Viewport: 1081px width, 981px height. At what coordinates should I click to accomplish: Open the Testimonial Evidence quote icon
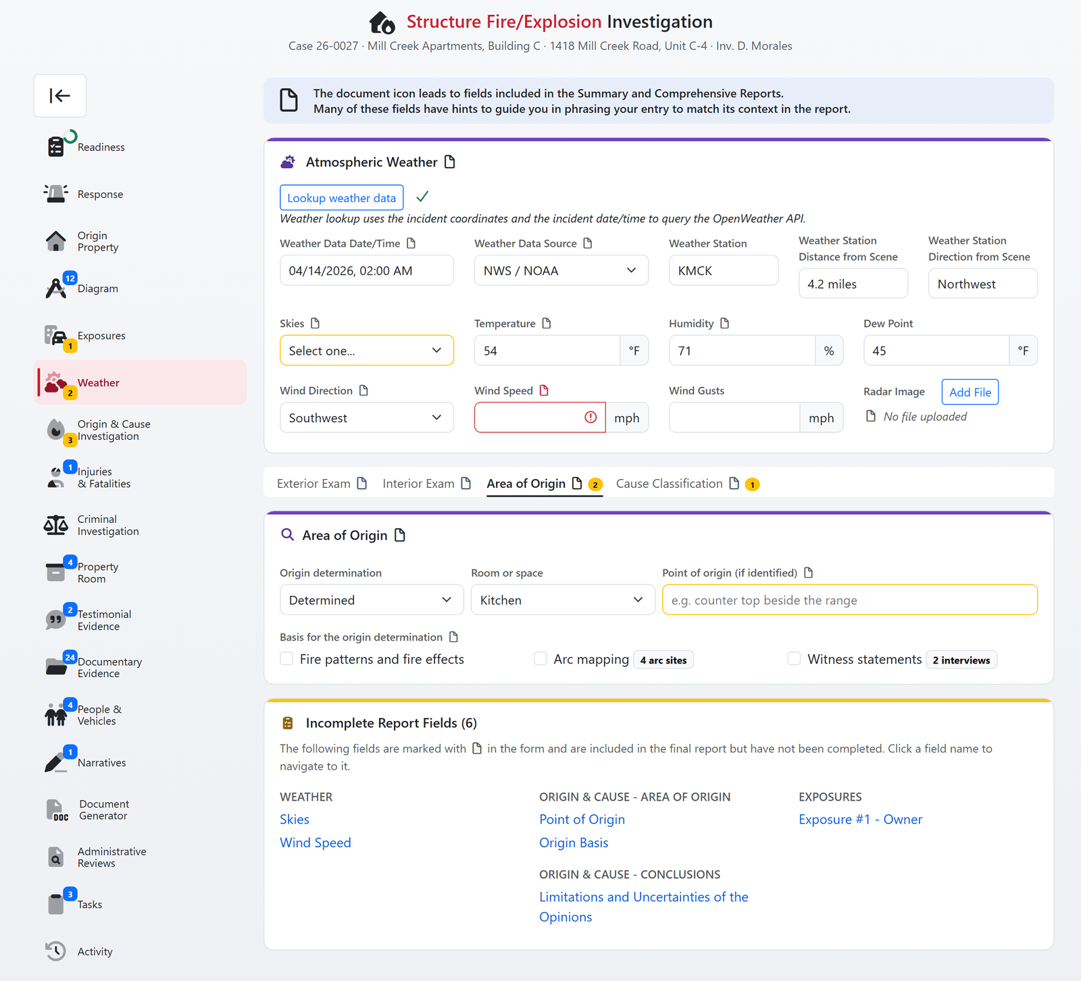pyautogui.click(x=56, y=620)
